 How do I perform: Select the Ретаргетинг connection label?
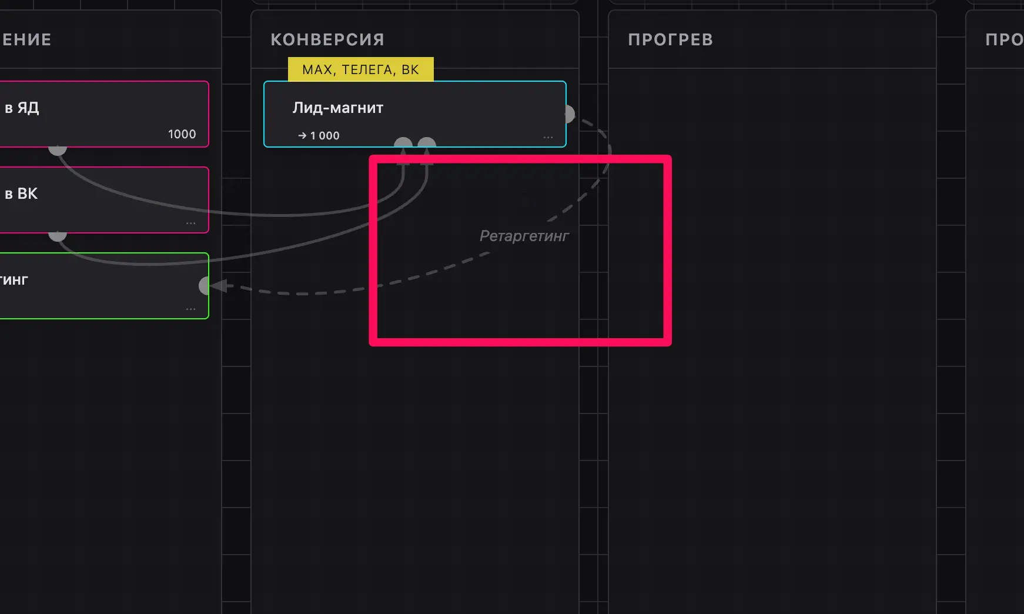(x=524, y=236)
